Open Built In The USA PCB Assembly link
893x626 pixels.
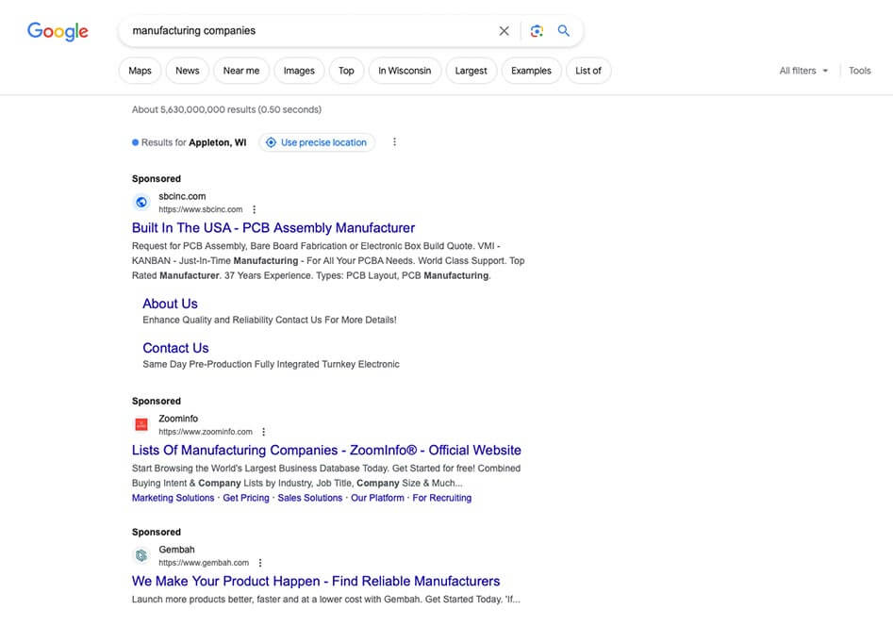(x=273, y=228)
